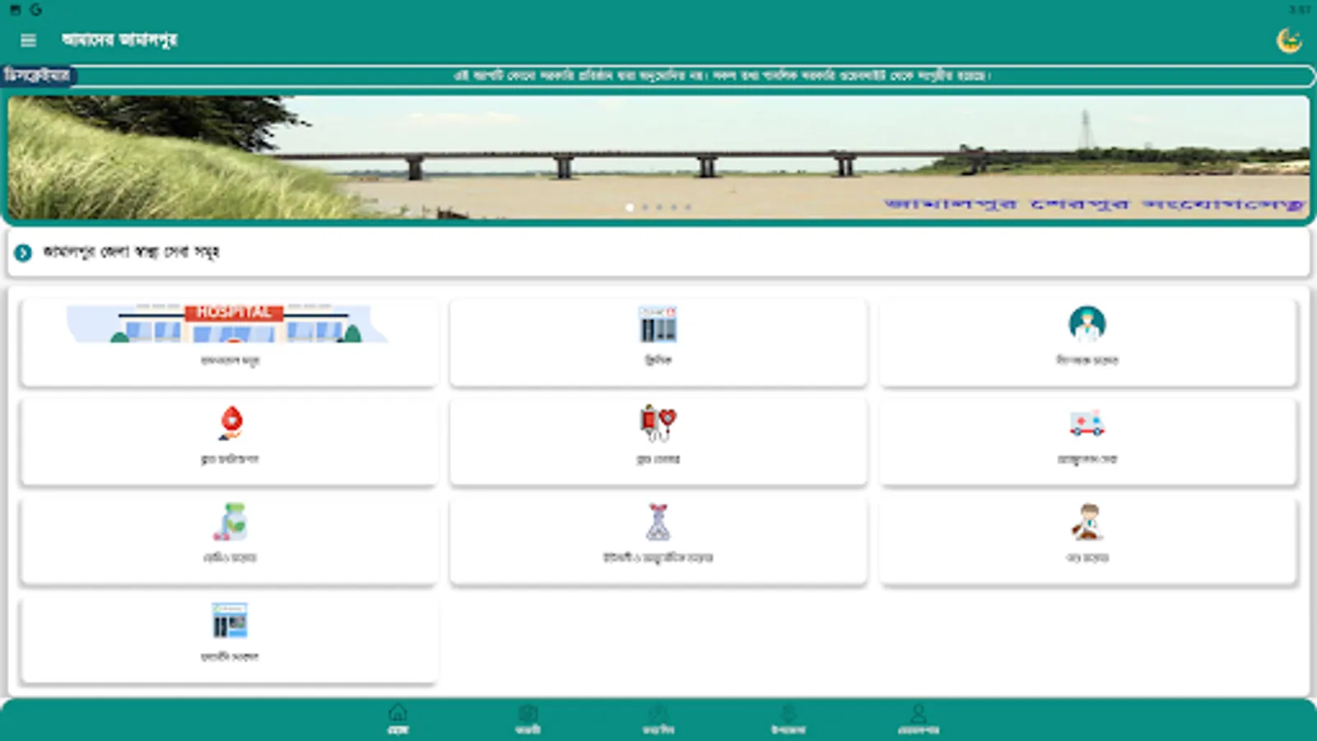Open the navigation drawer hamburger menu
Viewport: 1317px width, 741px height.
(x=28, y=40)
